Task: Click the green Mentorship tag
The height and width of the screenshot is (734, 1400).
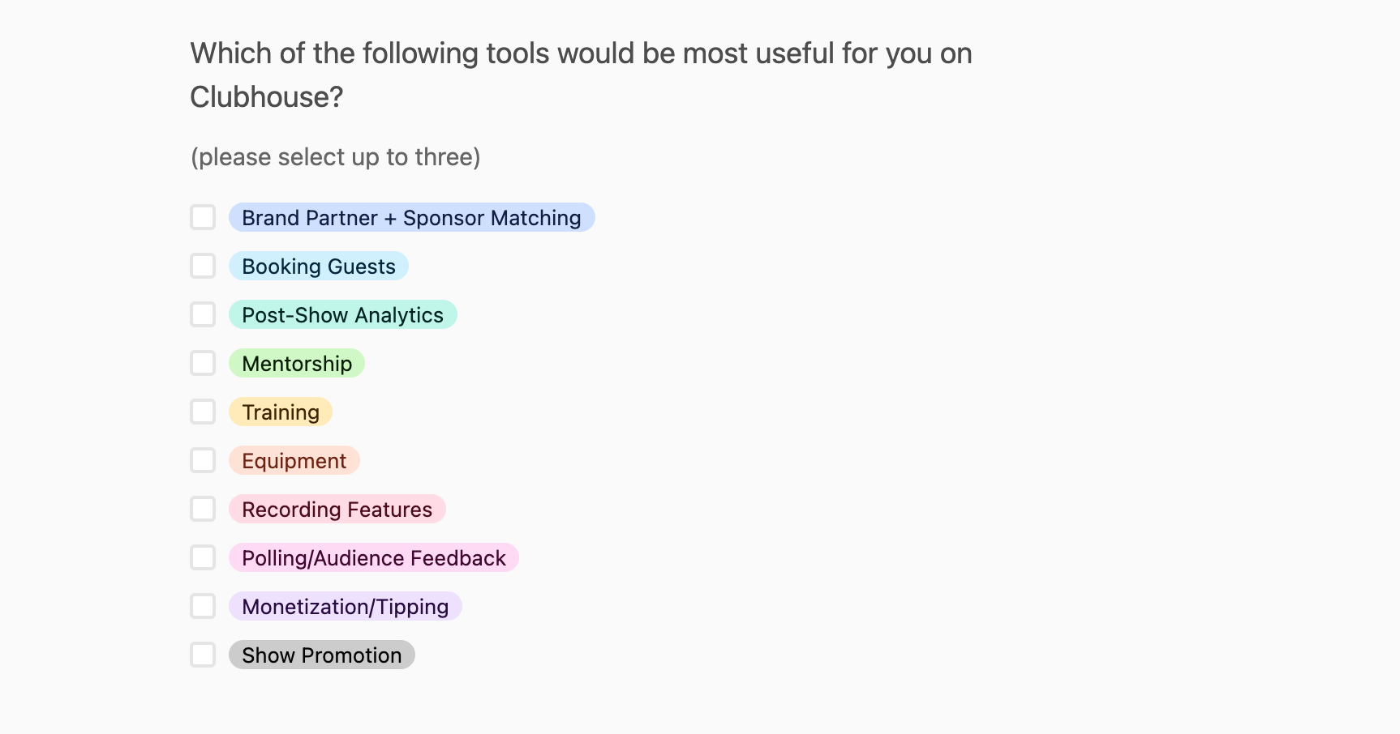Action: click(297, 363)
